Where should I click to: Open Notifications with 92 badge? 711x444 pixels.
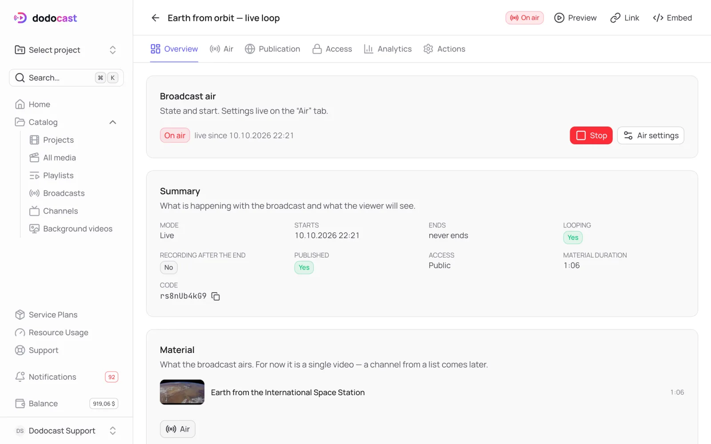pyautogui.click(x=66, y=377)
